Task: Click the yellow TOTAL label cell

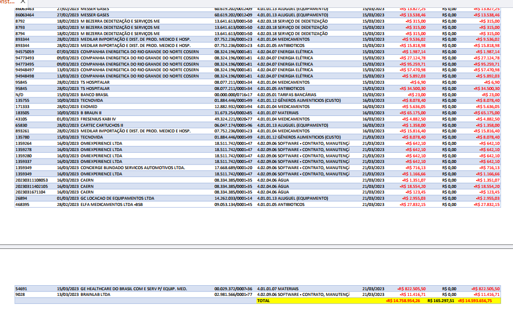Action: tap(263, 301)
